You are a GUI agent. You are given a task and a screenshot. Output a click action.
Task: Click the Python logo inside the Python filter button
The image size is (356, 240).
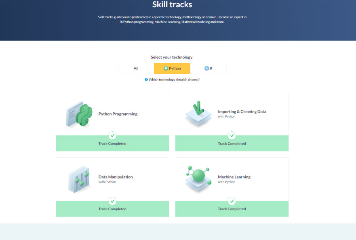click(165, 68)
